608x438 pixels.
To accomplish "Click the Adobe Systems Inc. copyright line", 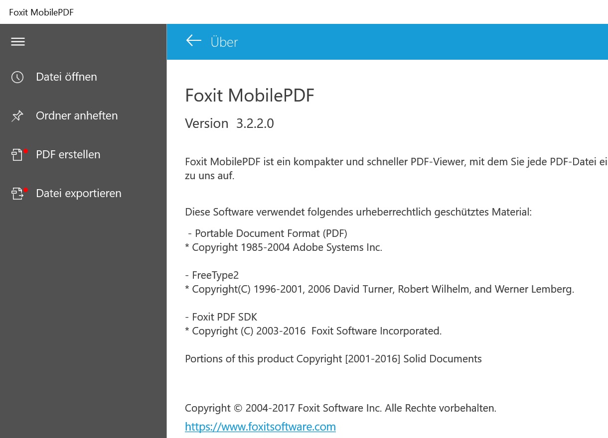I will [x=284, y=247].
